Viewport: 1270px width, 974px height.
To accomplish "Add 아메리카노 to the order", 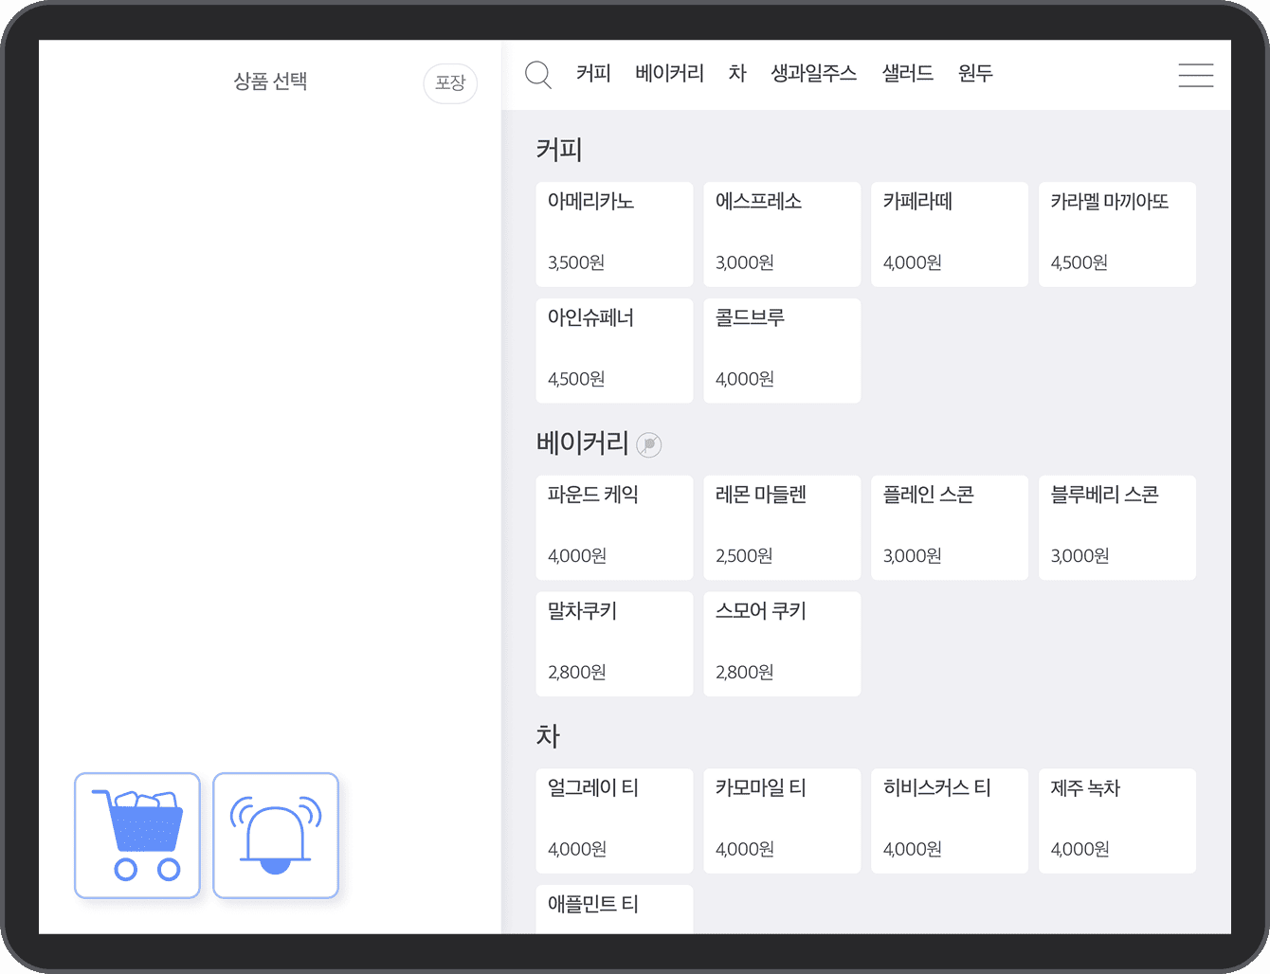I will pos(614,234).
